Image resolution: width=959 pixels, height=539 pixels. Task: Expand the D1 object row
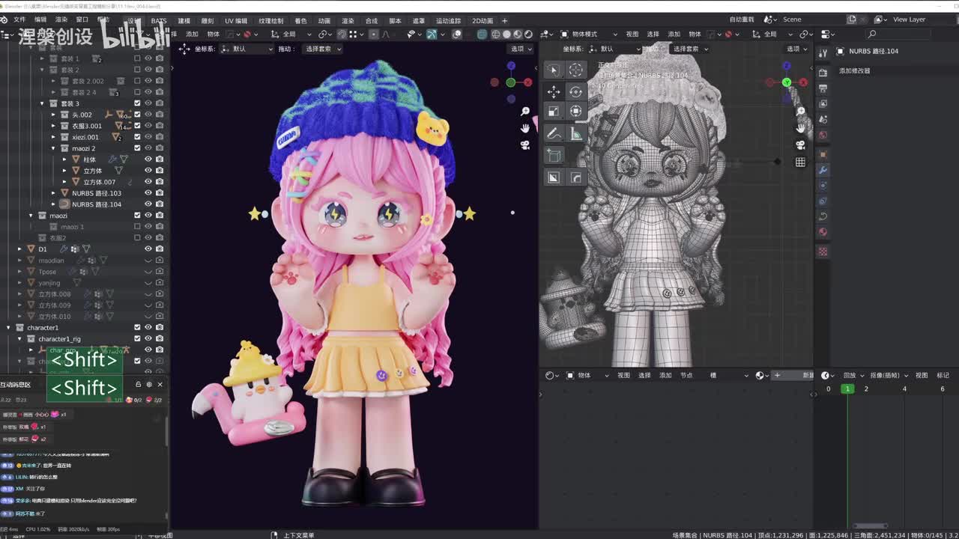click(x=19, y=249)
